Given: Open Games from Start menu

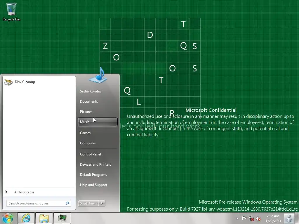Looking at the screenshot, I should tap(98, 133).
